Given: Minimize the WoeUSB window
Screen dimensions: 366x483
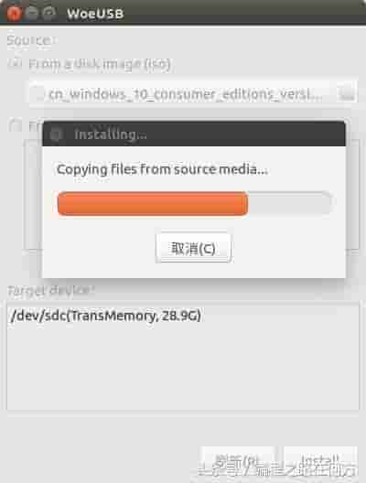Looking at the screenshot, I should click(x=31, y=13).
